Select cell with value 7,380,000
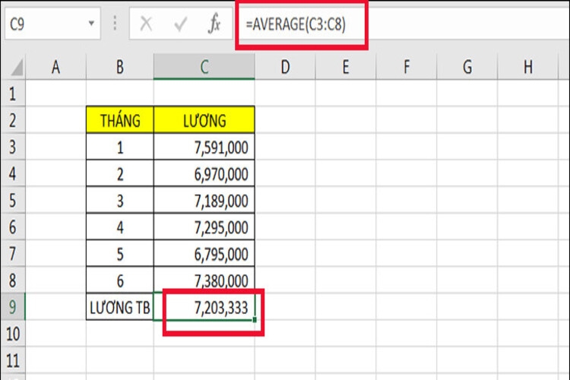 coord(204,280)
